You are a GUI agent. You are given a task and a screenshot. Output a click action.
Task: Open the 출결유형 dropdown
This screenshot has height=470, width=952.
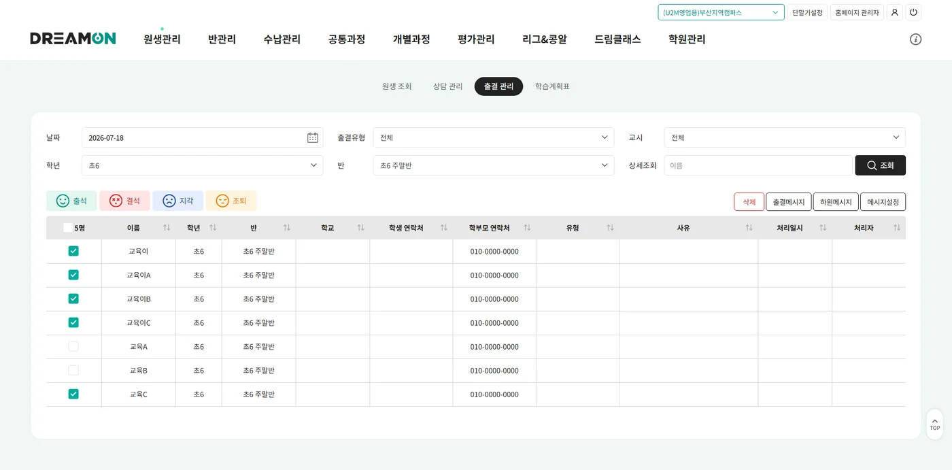(x=494, y=137)
